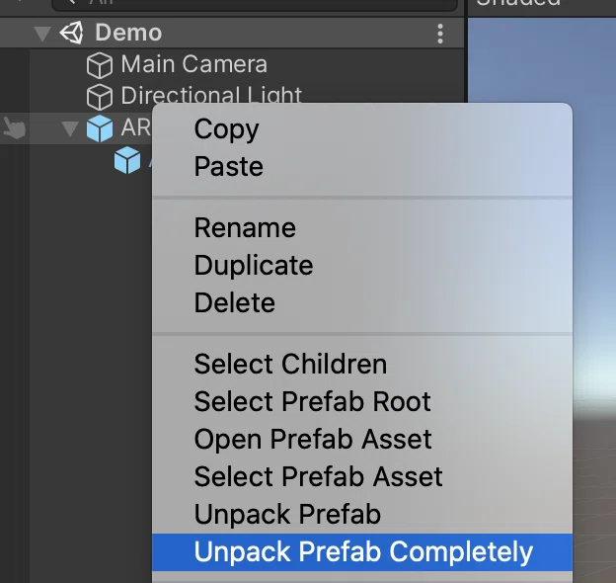This screenshot has width=616, height=583.
Task: Open the Demo scene three-dot options menu
Action: coord(440,34)
